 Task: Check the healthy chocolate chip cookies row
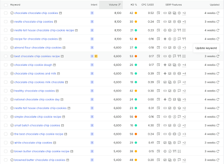pyautogui.click(x=6, y=91)
